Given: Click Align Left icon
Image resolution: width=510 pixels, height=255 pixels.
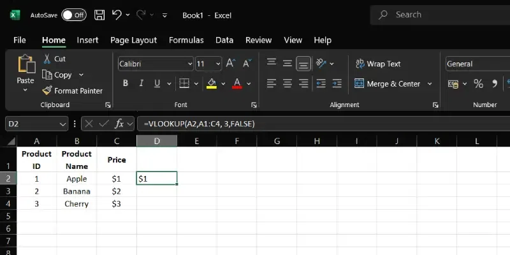Looking at the screenshot, I should [x=272, y=84].
